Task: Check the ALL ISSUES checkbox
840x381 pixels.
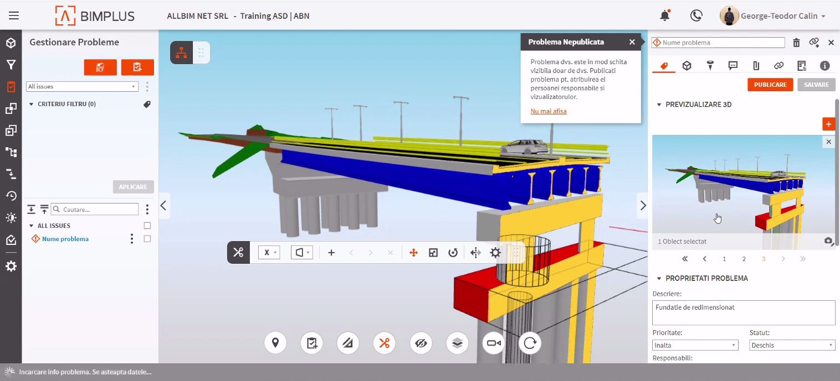Action: click(x=147, y=226)
